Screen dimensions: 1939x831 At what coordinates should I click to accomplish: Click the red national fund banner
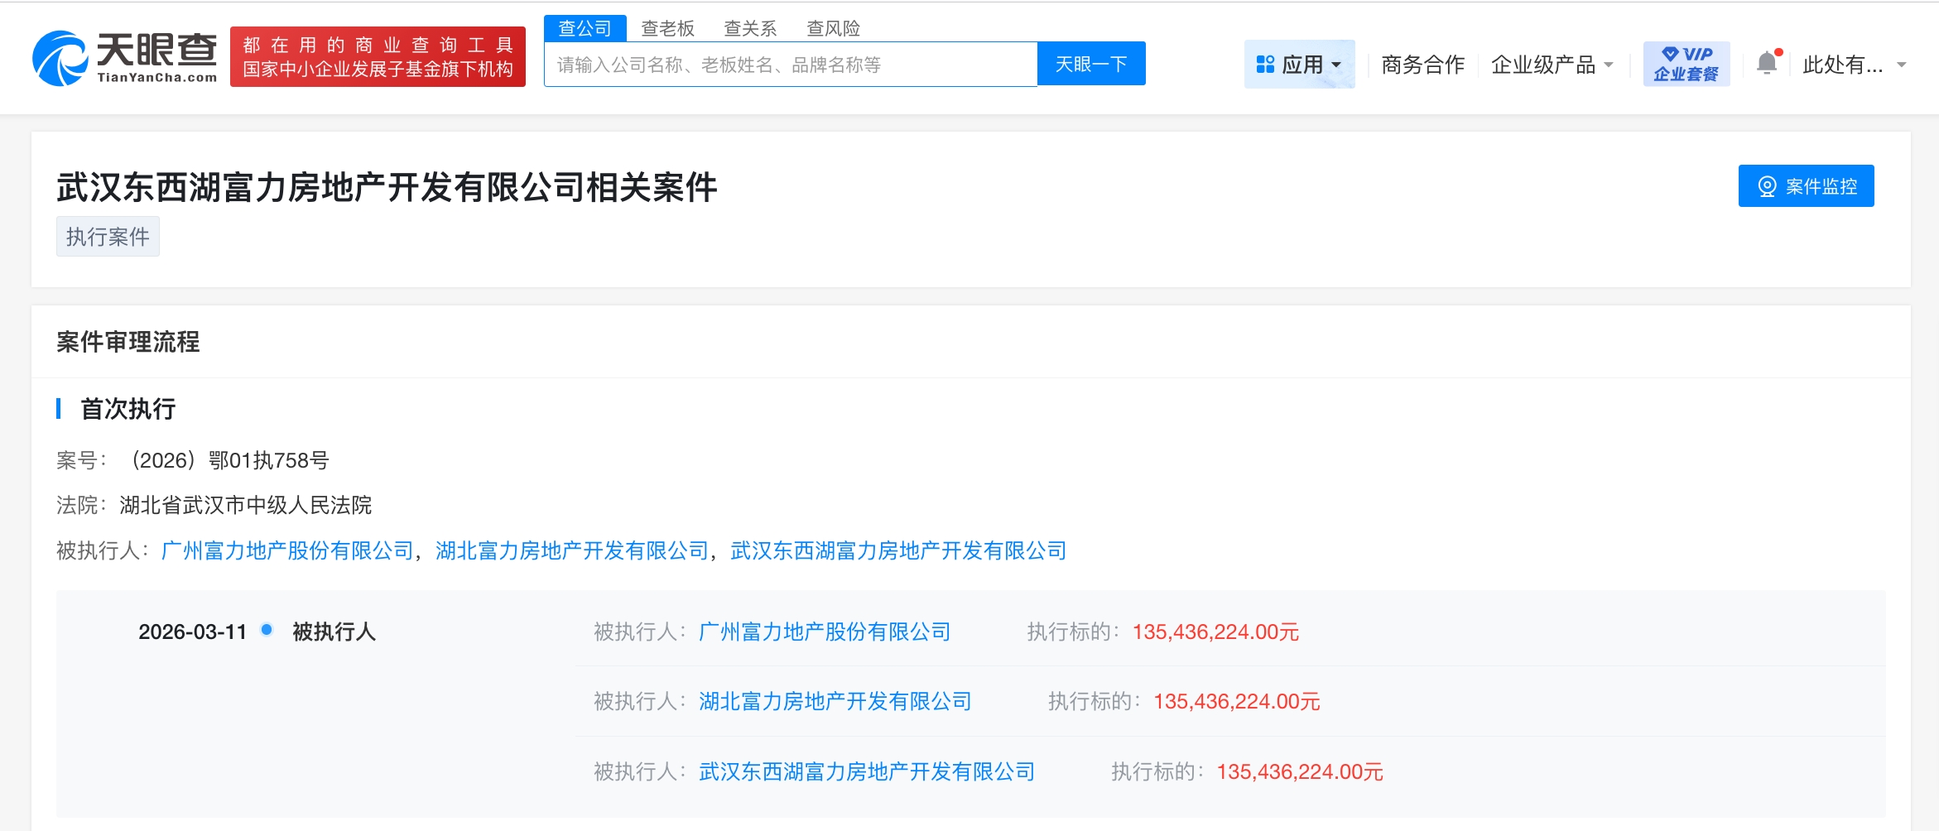(378, 57)
